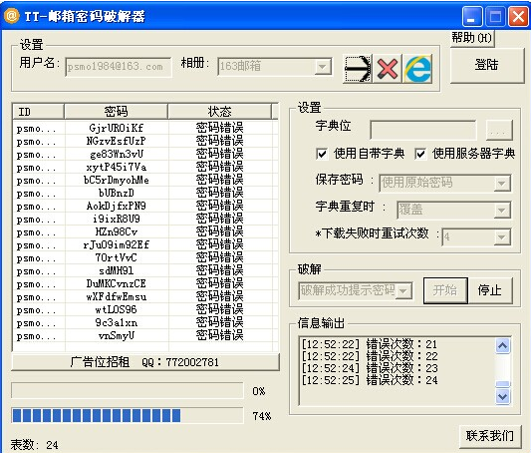Click the 停止 button
The width and height of the screenshot is (531, 453).
[x=490, y=290]
